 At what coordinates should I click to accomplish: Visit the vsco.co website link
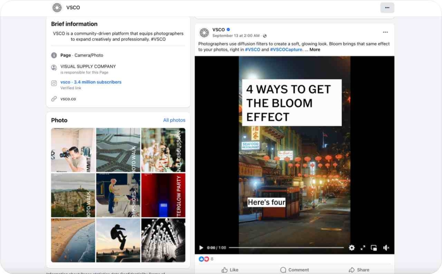point(68,99)
